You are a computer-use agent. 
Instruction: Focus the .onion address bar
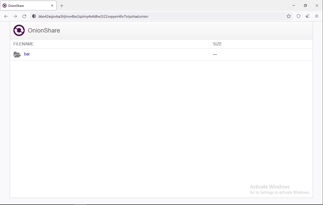(x=161, y=16)
